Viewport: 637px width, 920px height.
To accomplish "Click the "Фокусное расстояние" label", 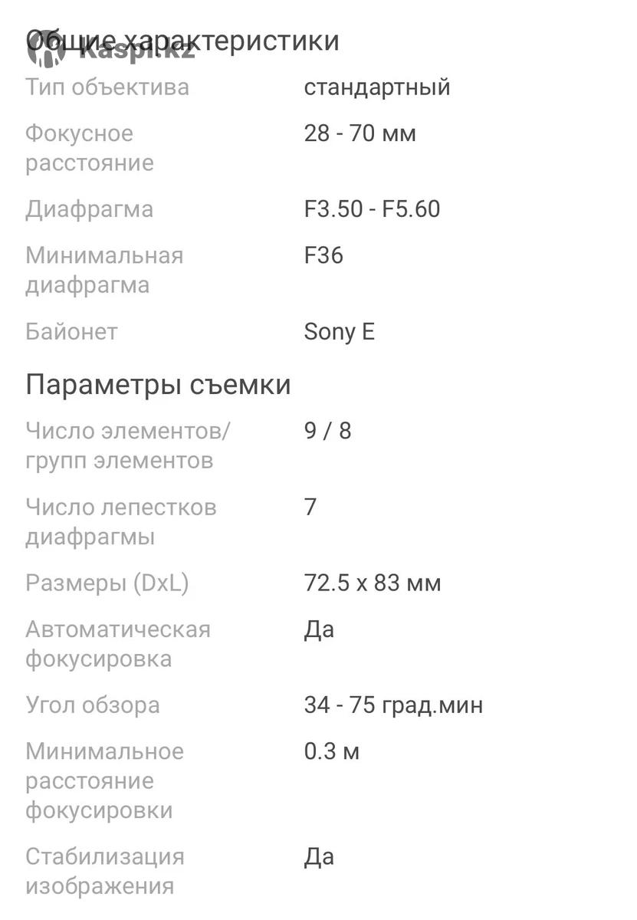I will click(90, 148).
